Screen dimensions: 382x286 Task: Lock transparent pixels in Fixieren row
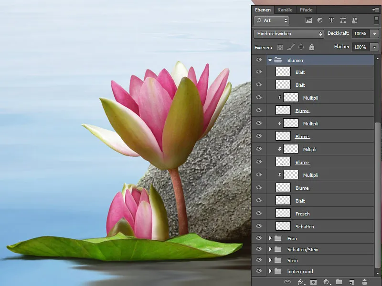pyautogui.click(x=280, y=47)
